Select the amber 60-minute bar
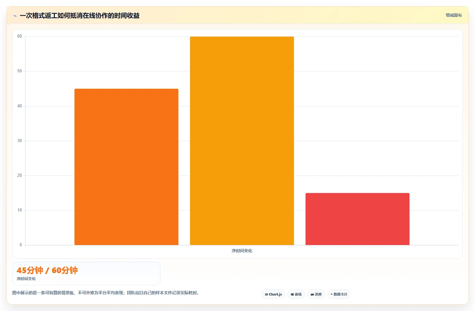Viewport: 475px width, 311px height. (242, 141)
